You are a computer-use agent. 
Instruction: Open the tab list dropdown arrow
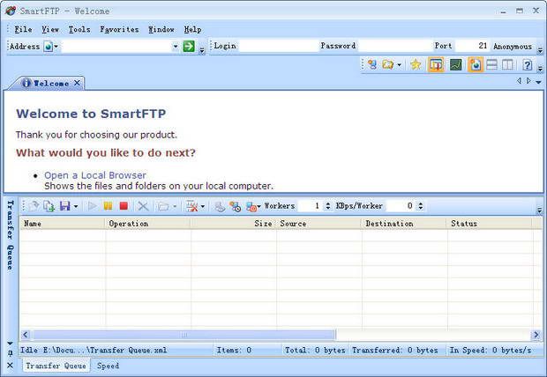click(538, 82)
